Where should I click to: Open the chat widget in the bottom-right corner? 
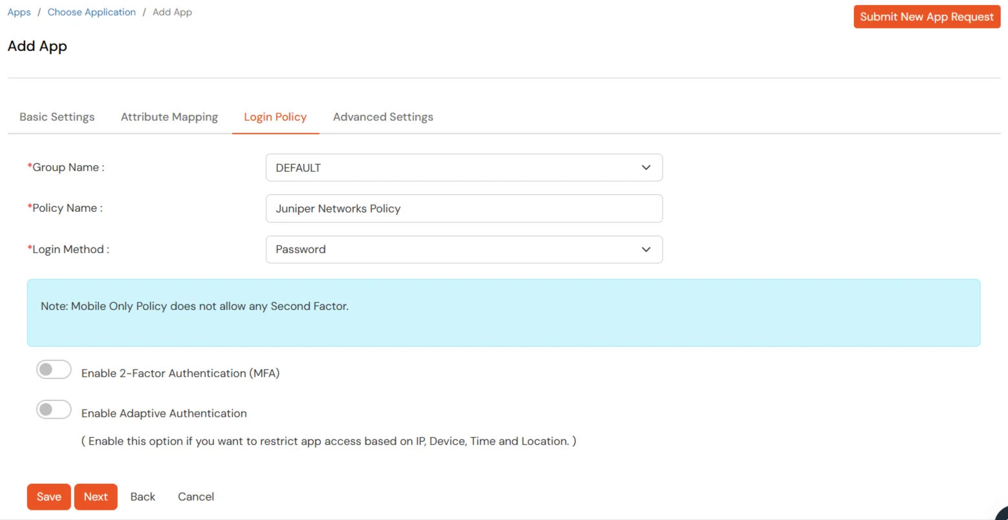tap(1002, 514)
